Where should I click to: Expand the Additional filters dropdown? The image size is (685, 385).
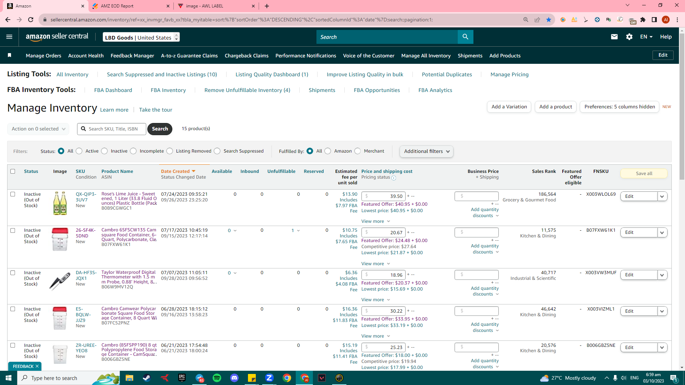426,152
